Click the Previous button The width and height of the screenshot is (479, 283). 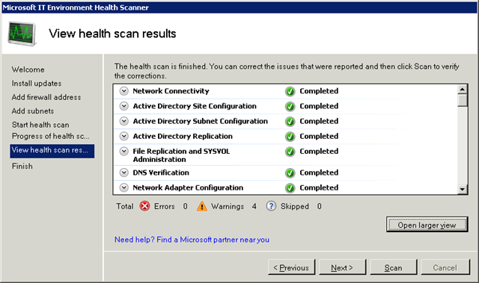pyautogui.click(x=291, y=267)
